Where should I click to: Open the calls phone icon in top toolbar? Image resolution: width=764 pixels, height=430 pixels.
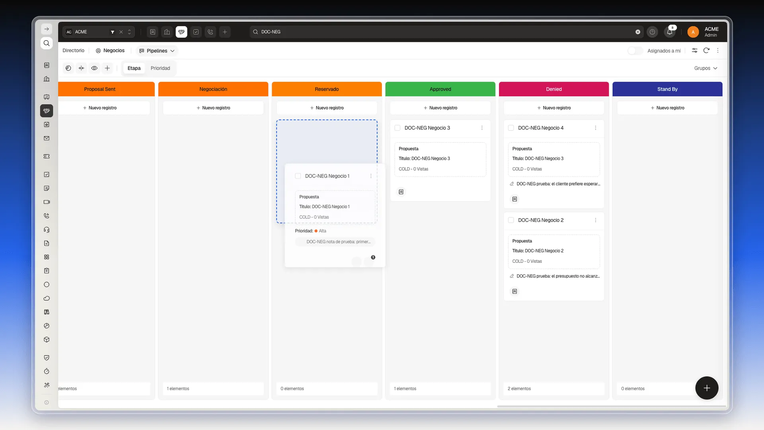(210, 32)
